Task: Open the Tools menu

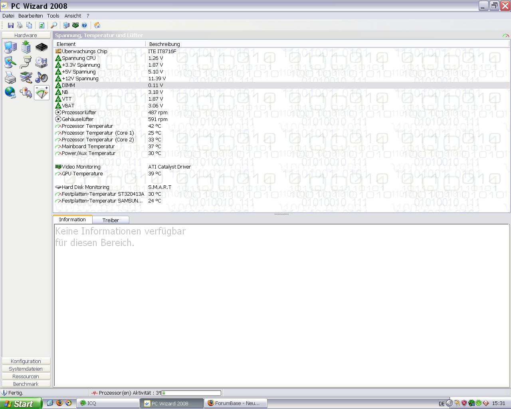Action: click(x=53, y=16)
